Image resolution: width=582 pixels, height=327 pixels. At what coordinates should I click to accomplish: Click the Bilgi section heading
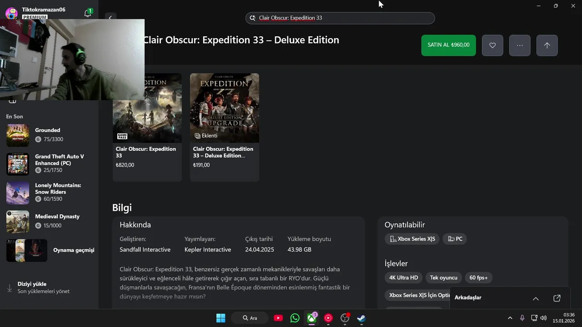point(122,208)
